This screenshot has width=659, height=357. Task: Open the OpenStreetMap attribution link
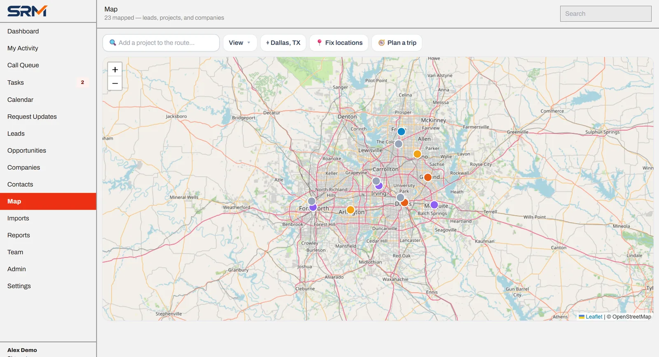pos(632,317)
